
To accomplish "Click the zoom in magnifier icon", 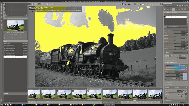I will 143,102.
